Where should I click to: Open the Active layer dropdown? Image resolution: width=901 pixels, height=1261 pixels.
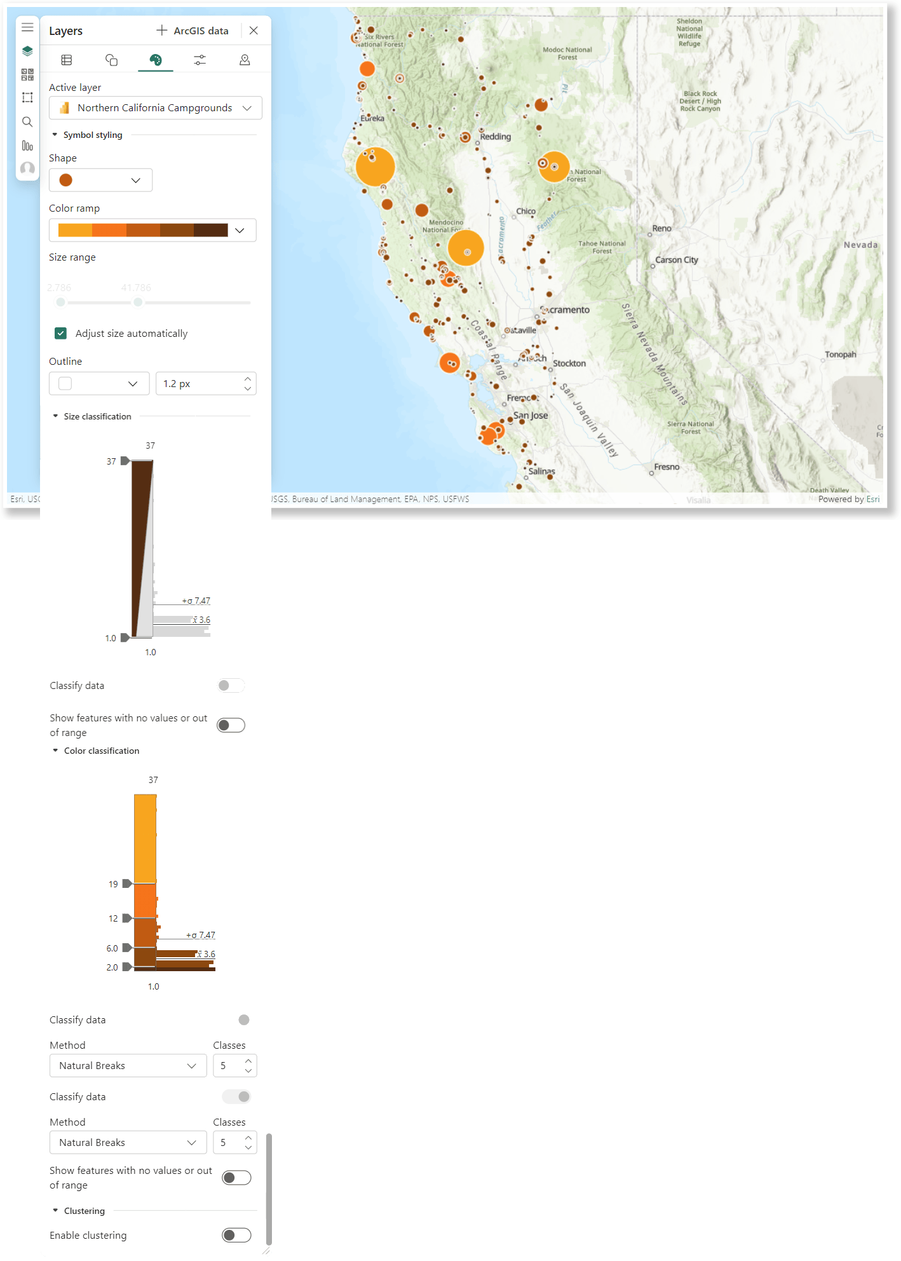point(156,108)
